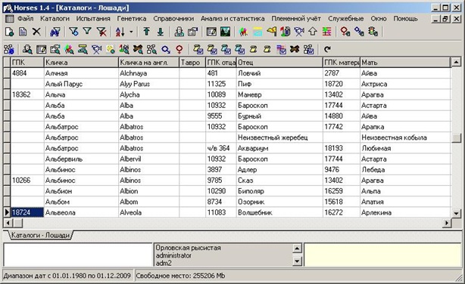
Task: Click the traffic light icon
Action: [373, 32]
